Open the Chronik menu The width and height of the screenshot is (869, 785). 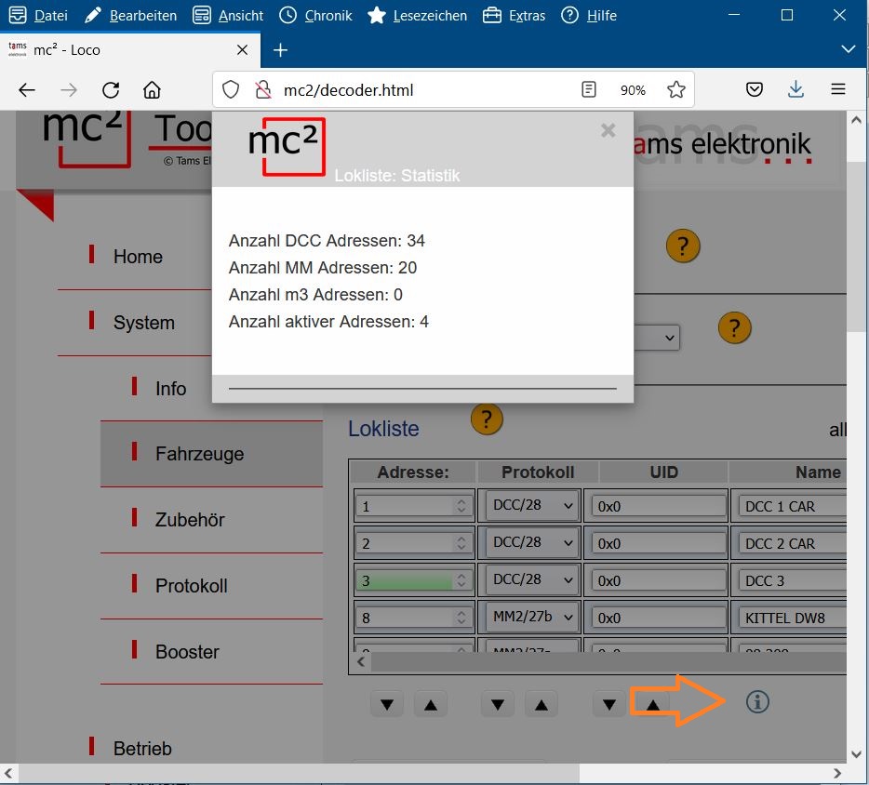(315, 16)
